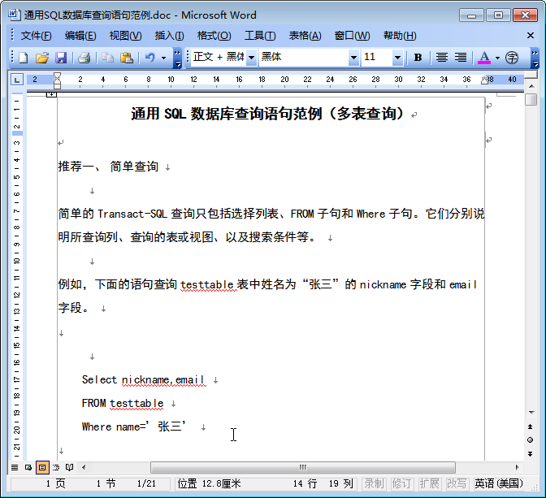Switch to Outline view
This screenshot has width=546, height=498.
coord(56,467)
